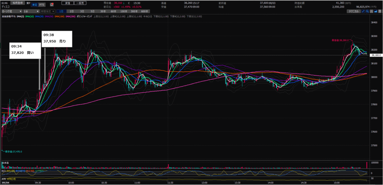This screenshot has height=185, width=383.
Task: Select the 2日 period tab
Action: (x=71, y=11)
